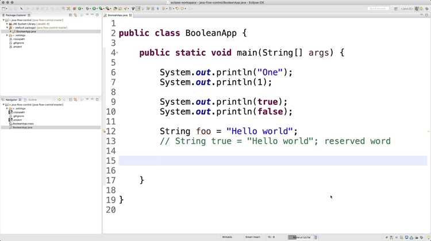This screenshot has height=241, width=431.
Task: Switch to the Package Explorer tab
Action: 16,15
